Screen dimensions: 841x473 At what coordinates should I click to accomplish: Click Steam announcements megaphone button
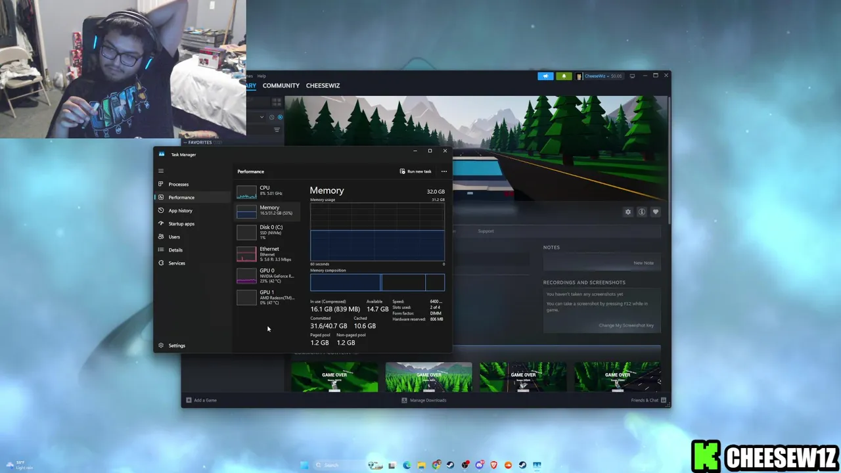click(545, 76)
